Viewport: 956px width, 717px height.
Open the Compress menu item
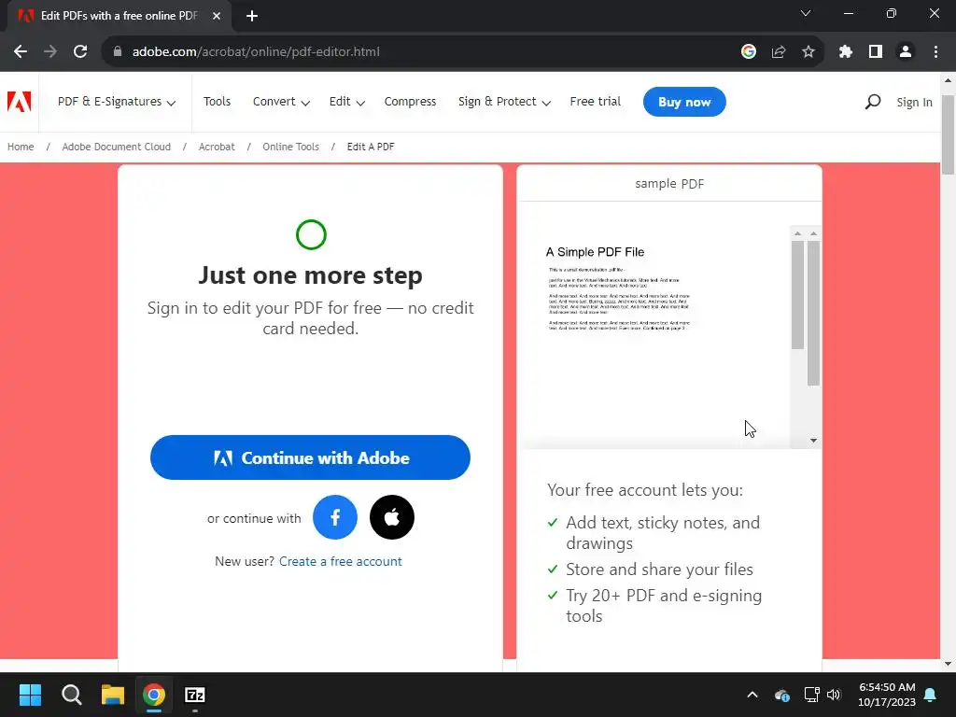pos(411,102)
